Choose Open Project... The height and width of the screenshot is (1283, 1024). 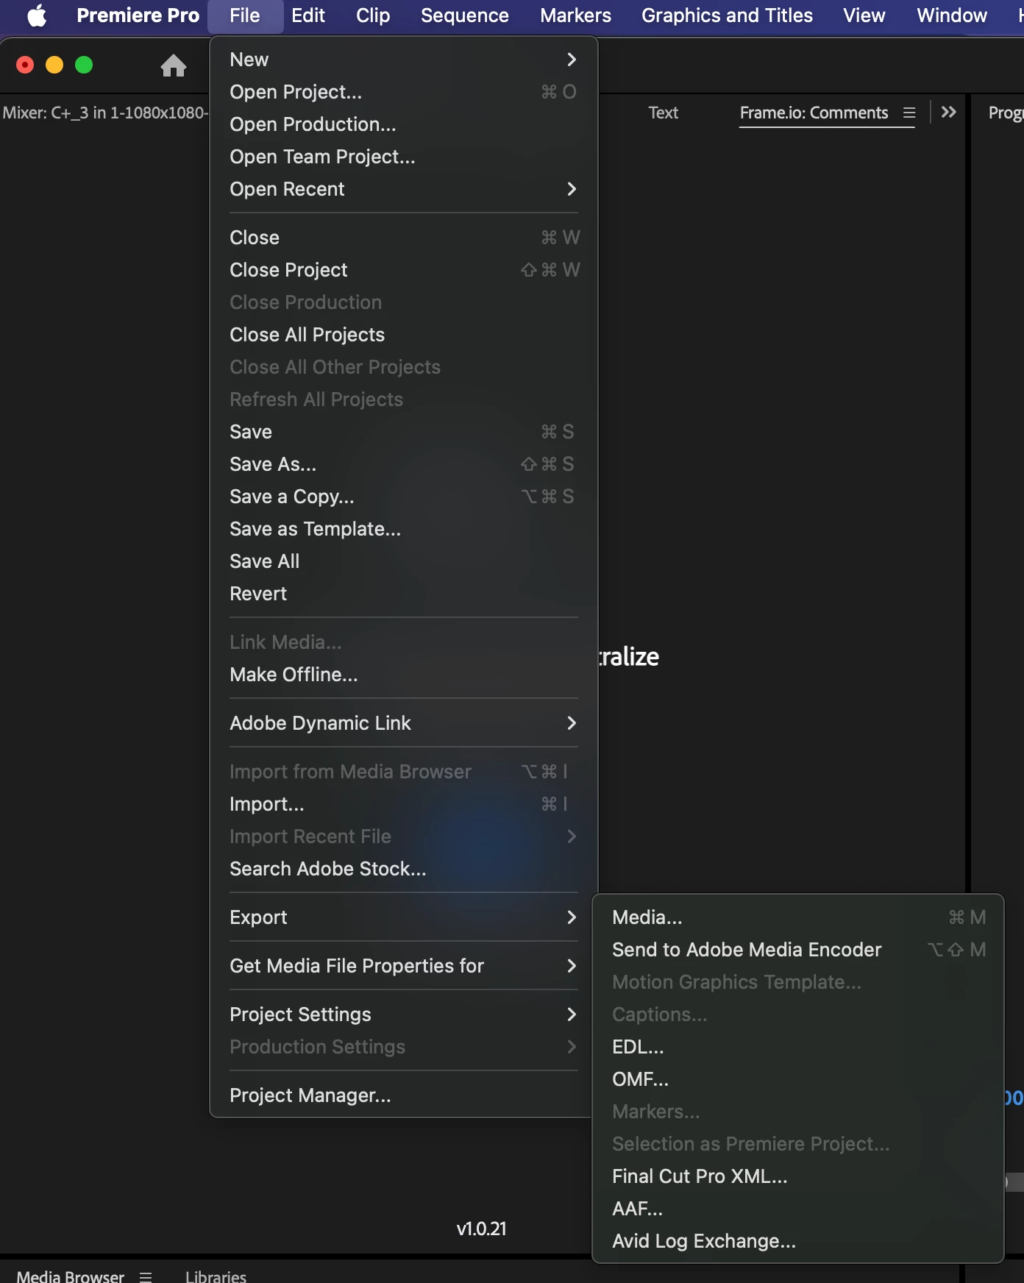point(403,92)
